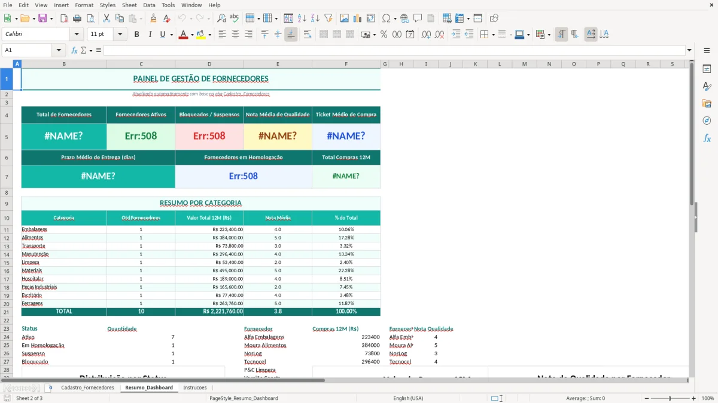Insert comment speech bubble icon
Image resolution: width=718 pixels, height=403 pixels.
tap(418, 19)
